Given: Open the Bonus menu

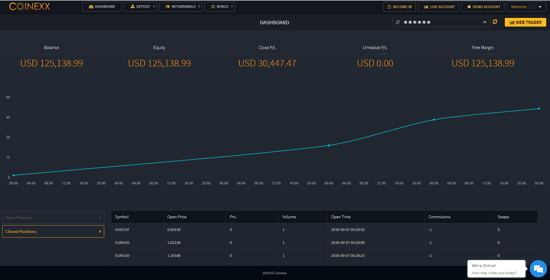Looking at the screenshot, I should click(x=220, y=7).
